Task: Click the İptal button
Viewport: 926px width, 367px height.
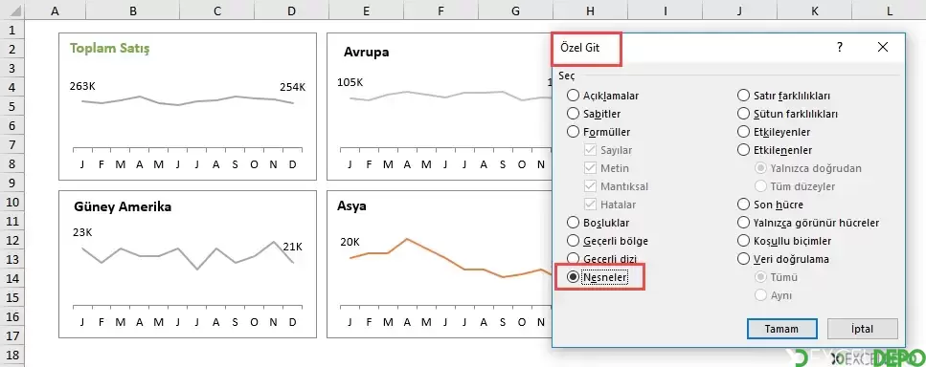Action: point(862,329)
